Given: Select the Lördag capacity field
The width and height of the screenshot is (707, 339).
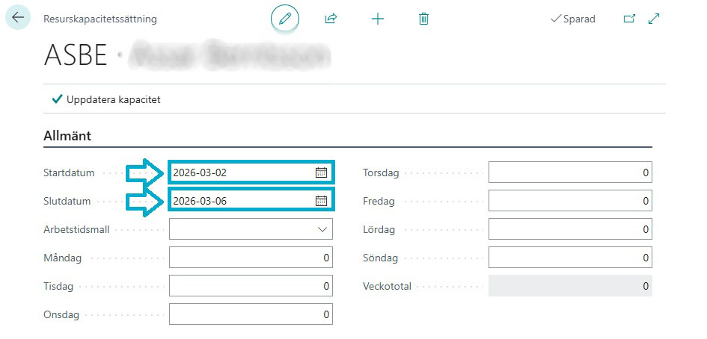Looking at the screenshot, I should 569,229.
